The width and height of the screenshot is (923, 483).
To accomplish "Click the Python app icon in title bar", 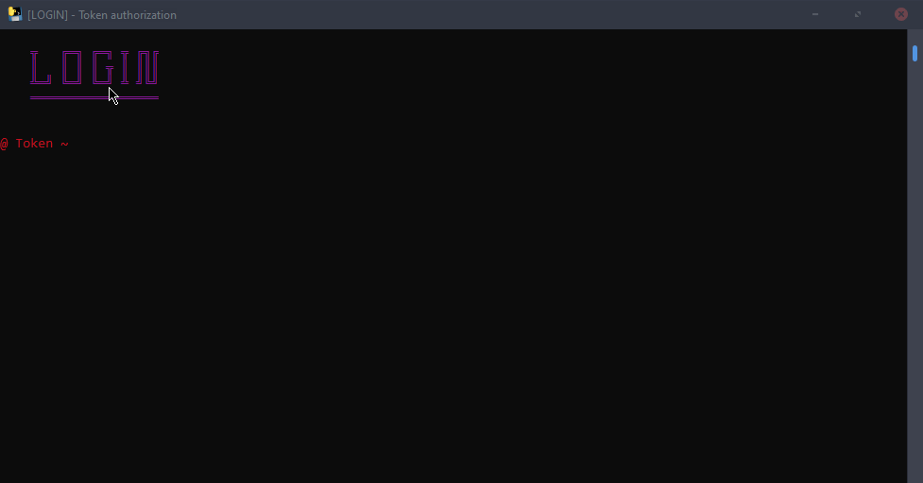I will [15, 14].
